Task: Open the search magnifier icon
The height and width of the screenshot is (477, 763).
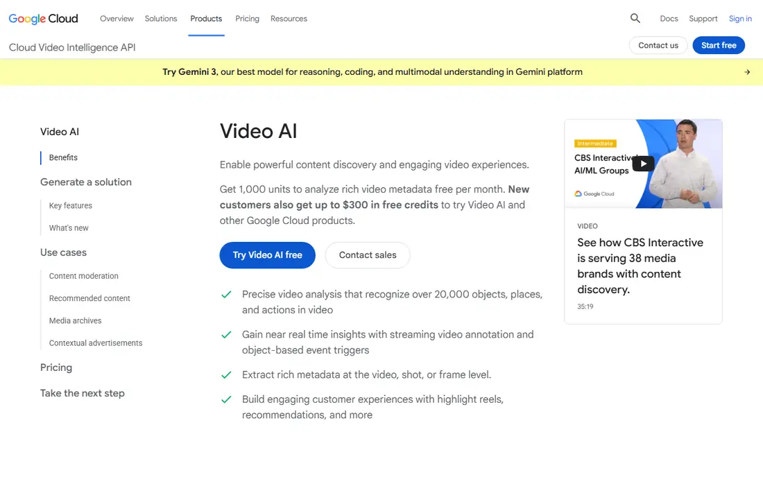Action: 635,19
